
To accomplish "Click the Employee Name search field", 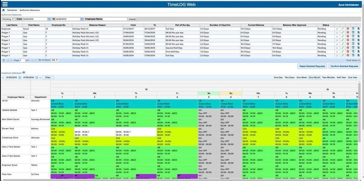I will [x=115, y=19].
